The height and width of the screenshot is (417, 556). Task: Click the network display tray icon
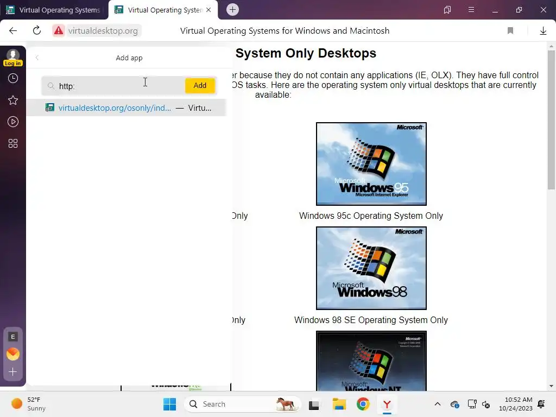472,404
